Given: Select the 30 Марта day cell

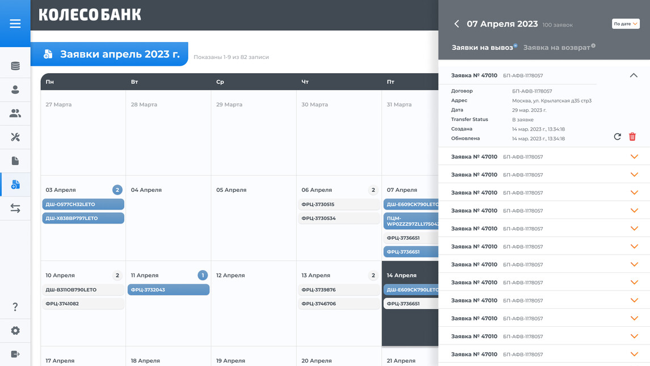Looking at the screenshot, I should [339, 133].
